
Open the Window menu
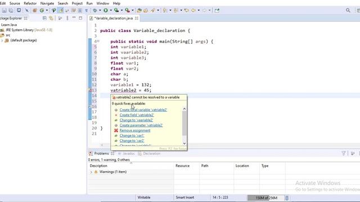(x=102, y=3)
